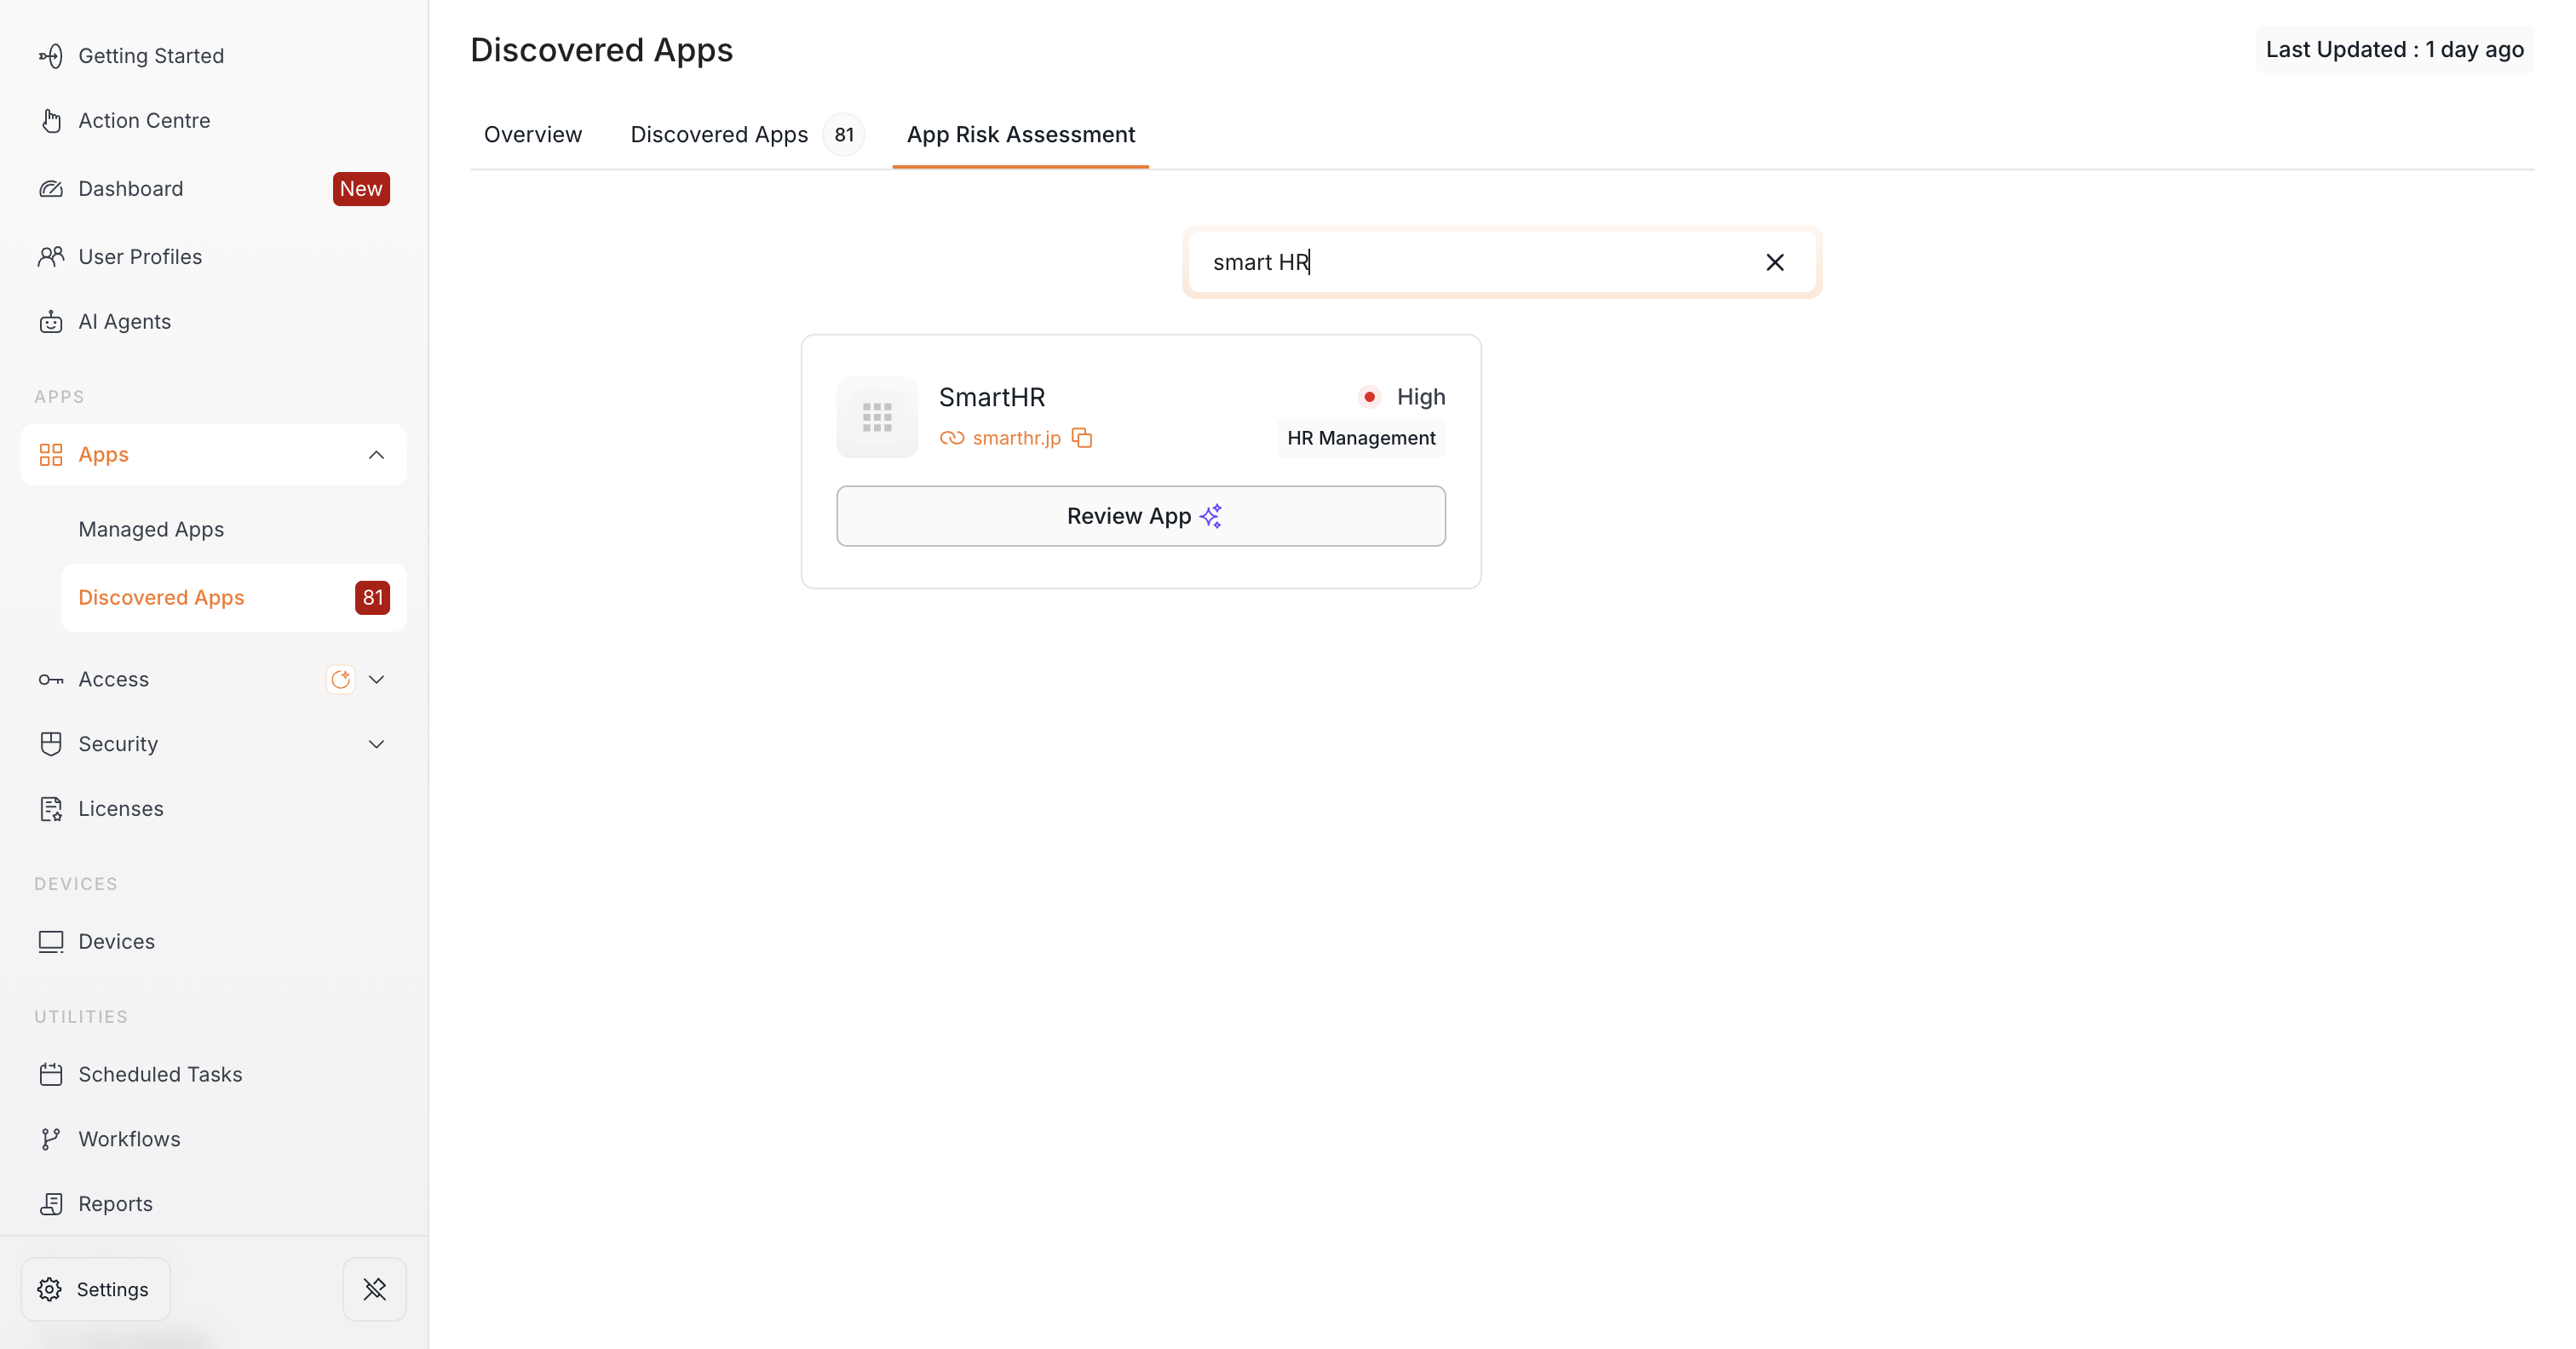Select the App Risk Assessment tab
The width and height of the screenshot is (2576, 1349).
pos(1021,135)
